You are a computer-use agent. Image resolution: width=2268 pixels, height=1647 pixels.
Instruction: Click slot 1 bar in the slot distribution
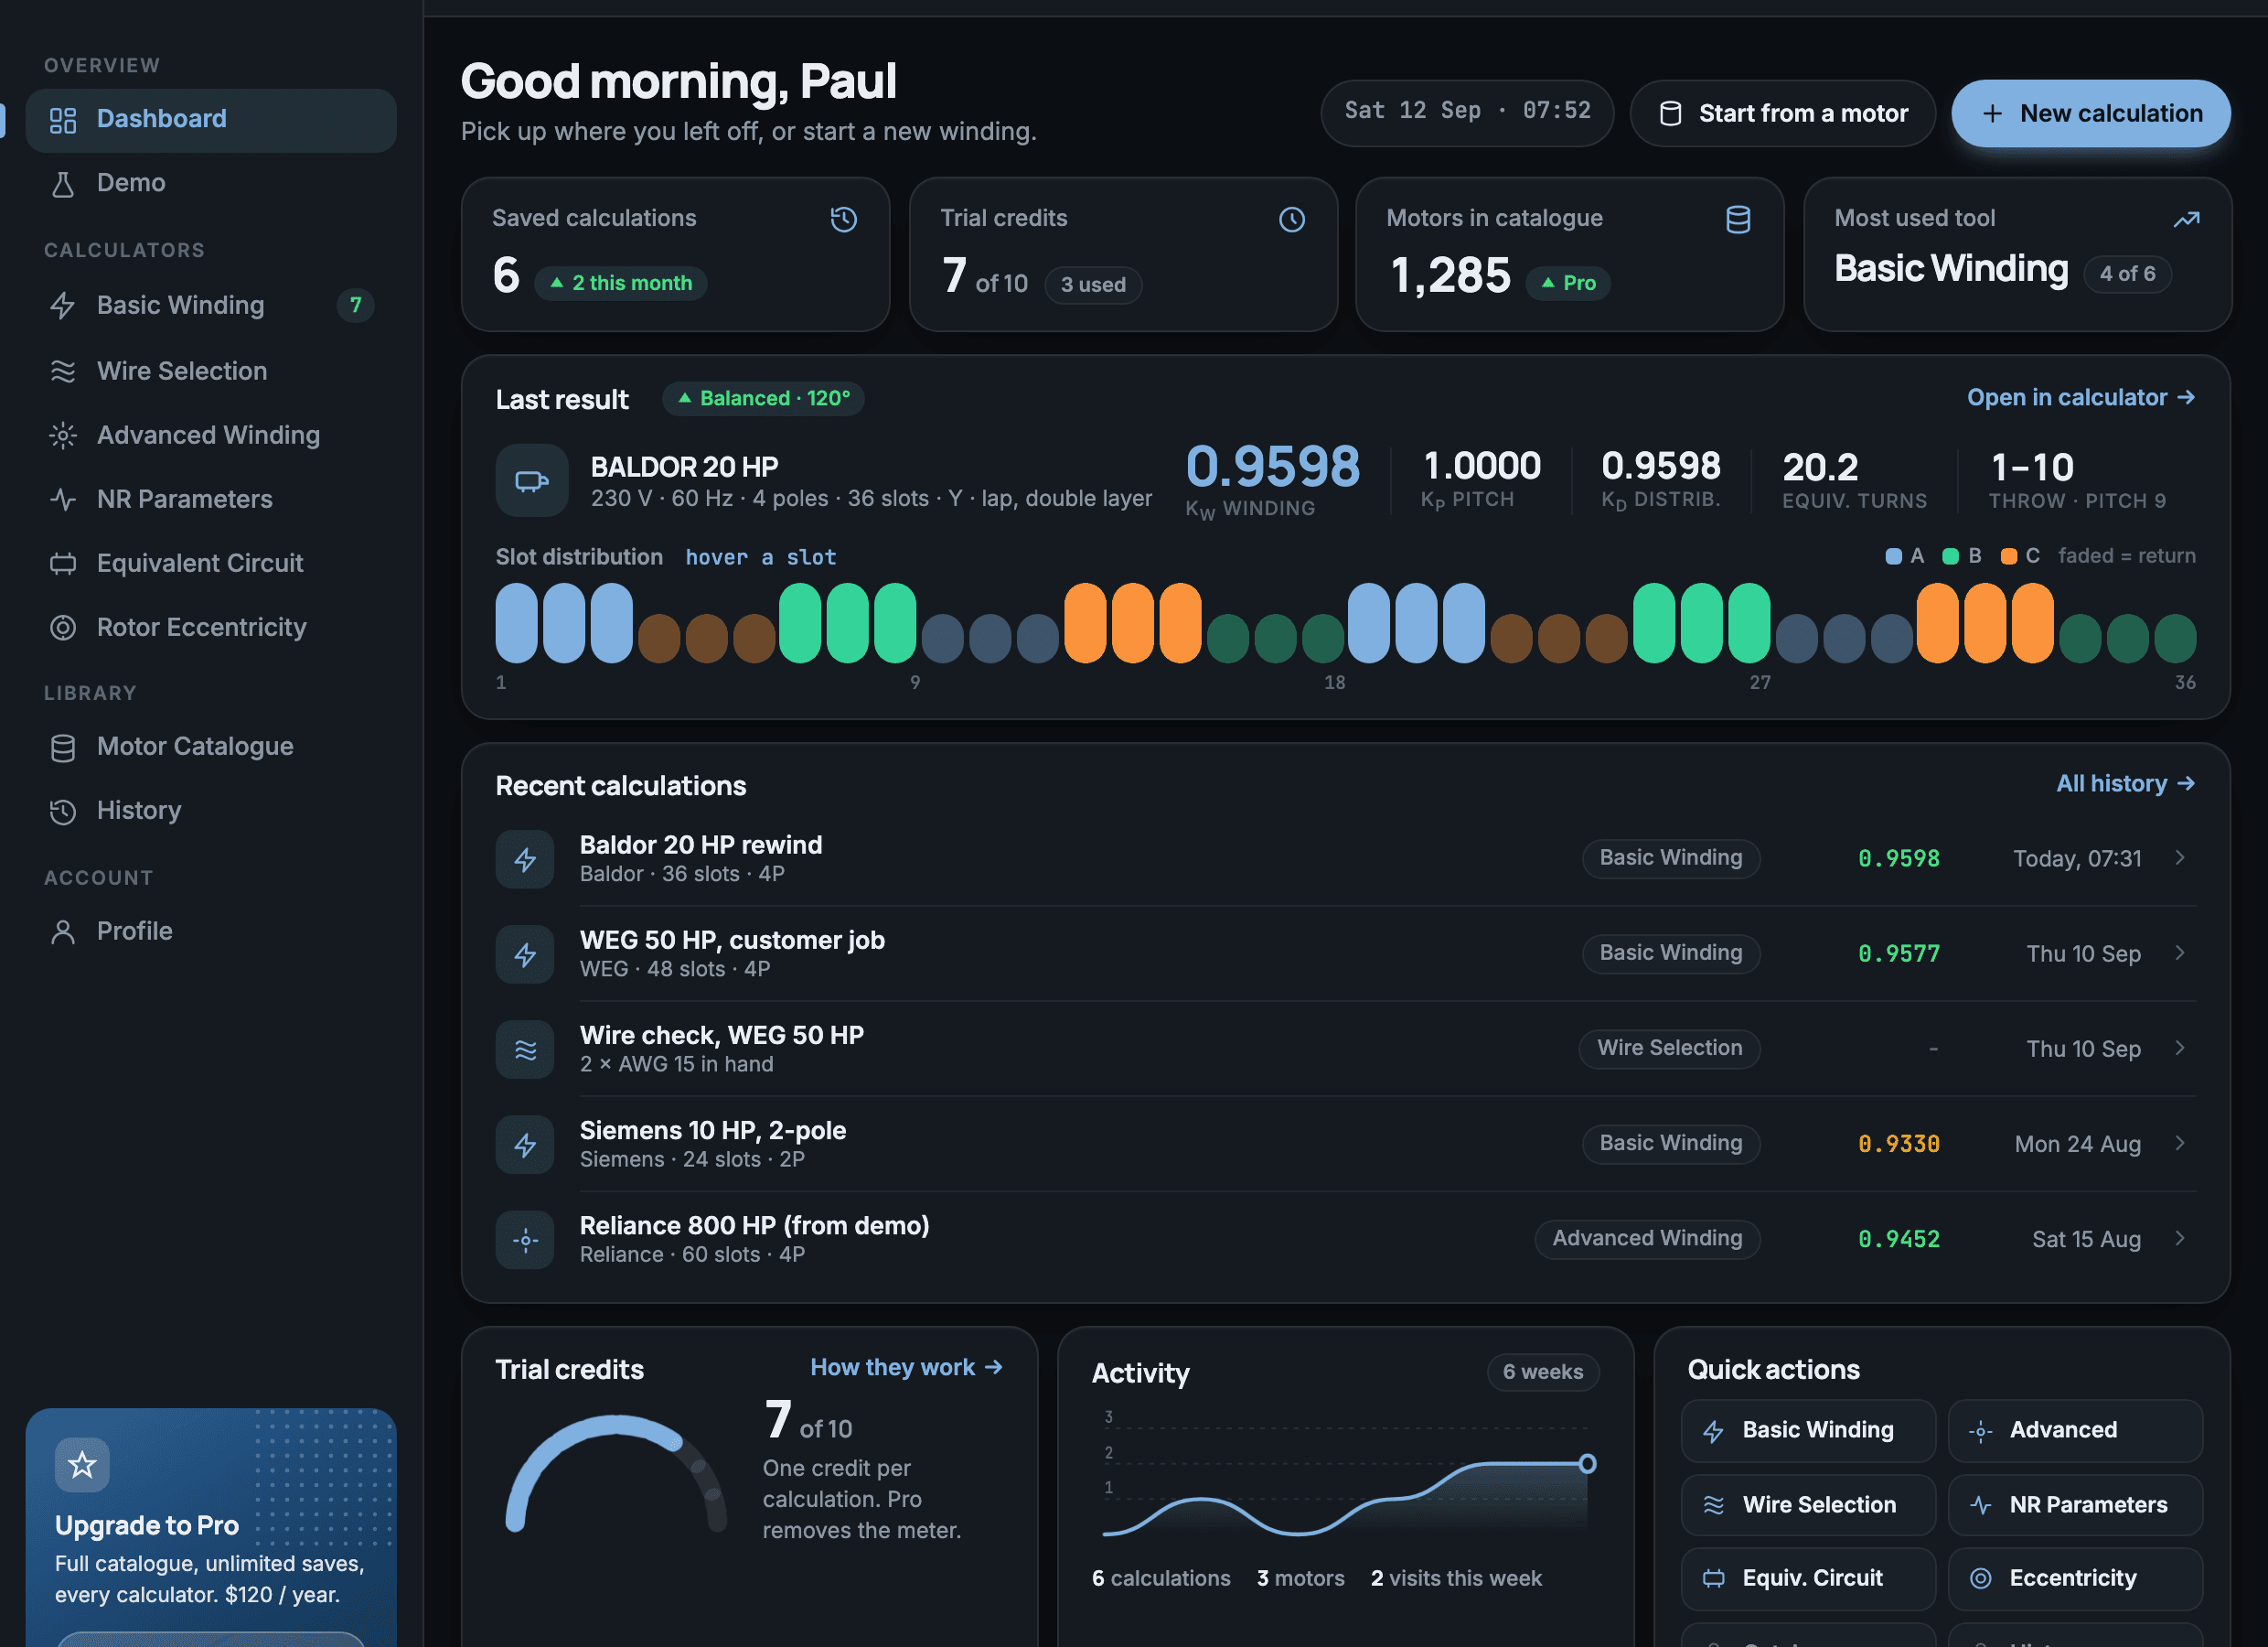(517, 623)
